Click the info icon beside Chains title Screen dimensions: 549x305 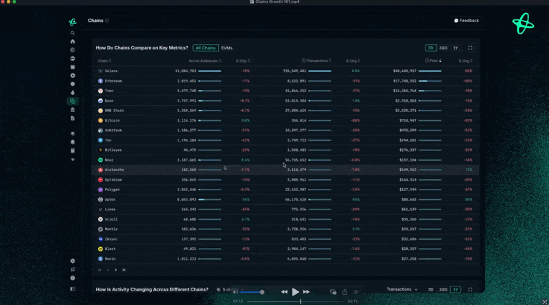[x=107, y=21]
